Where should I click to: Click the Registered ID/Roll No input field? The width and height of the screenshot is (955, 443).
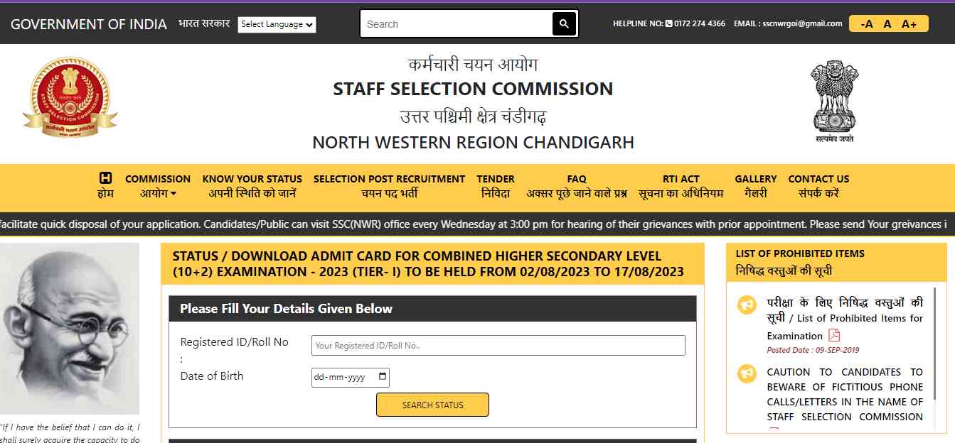[x=498, y=346]
